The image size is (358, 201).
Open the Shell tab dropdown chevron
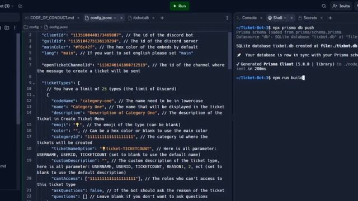[x=285, y=18]
